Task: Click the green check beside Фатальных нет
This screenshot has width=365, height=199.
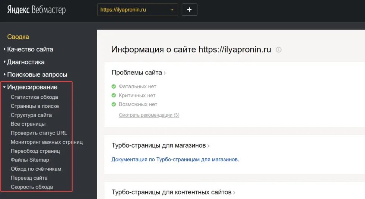Action: 114,86
